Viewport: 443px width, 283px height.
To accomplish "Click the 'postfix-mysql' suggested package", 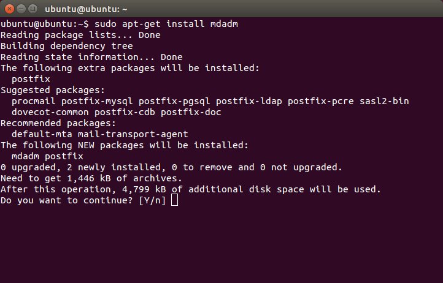I will click(97, 101).
